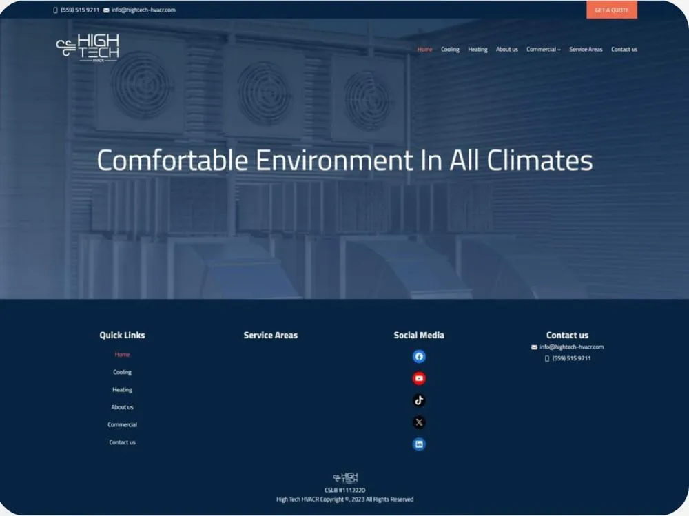Screen dimensions: 689x516
Task: Open the Cooling nav menu item
Action: [x=450, y=50]
